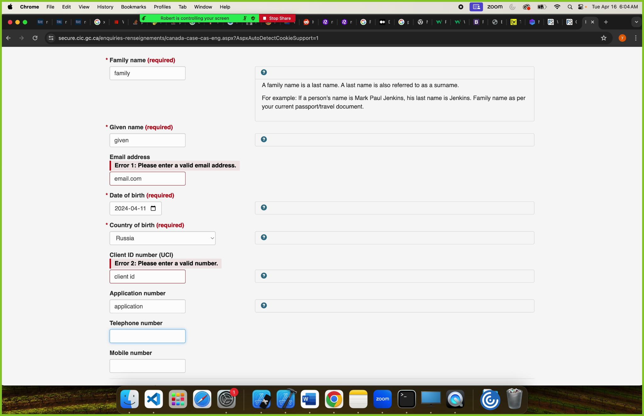Click the help icon next to Client ID number
Viewport: 644px width, 416px height.
pyautogui.click(x=264, y=276)
